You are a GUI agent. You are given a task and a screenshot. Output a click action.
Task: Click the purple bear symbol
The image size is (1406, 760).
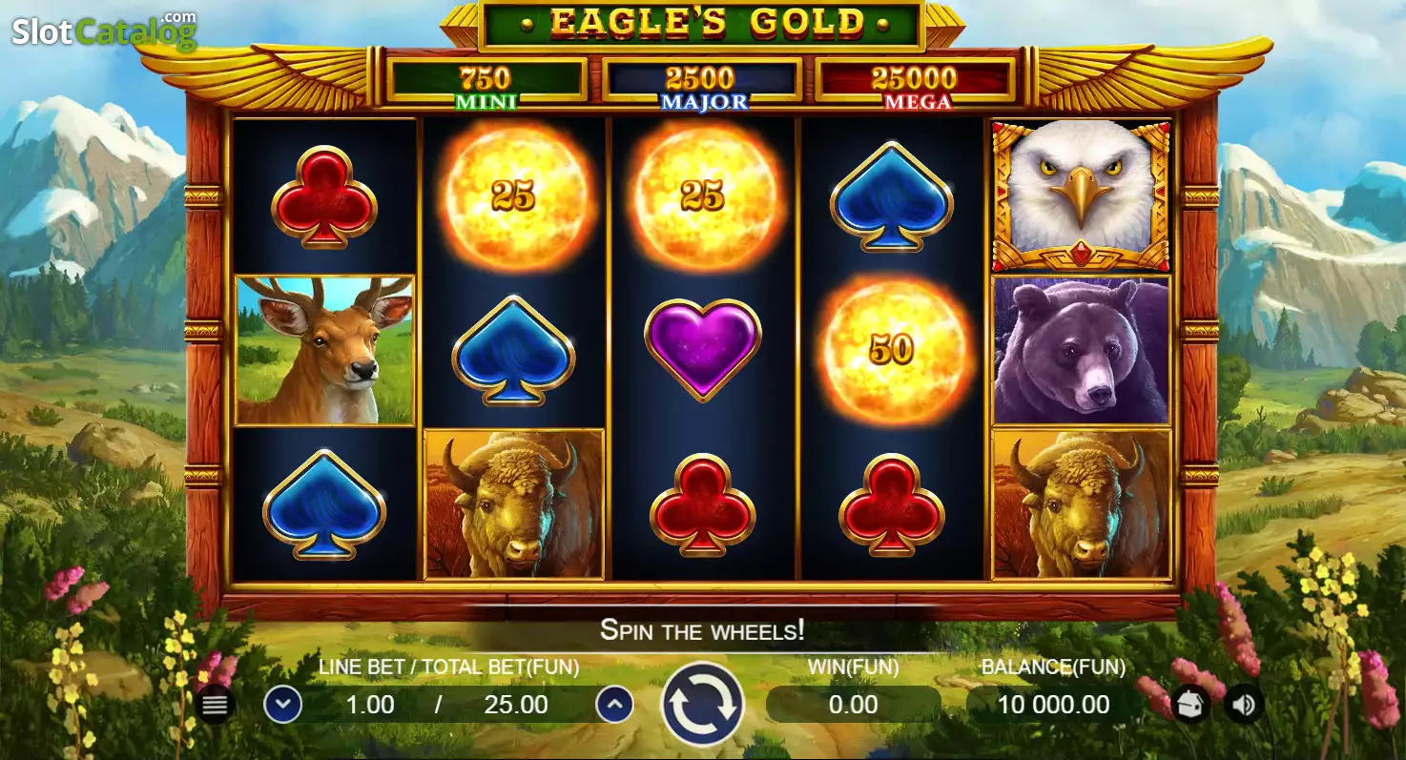[1082, 350]
